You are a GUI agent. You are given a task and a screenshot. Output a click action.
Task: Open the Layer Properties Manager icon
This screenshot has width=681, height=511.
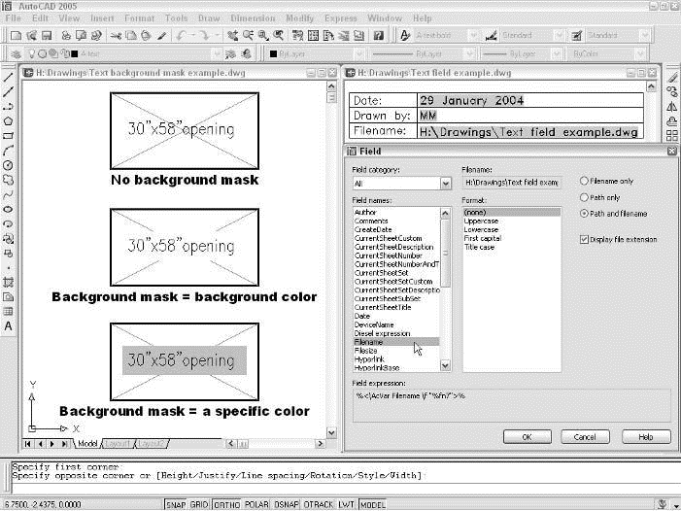(16, 53)
